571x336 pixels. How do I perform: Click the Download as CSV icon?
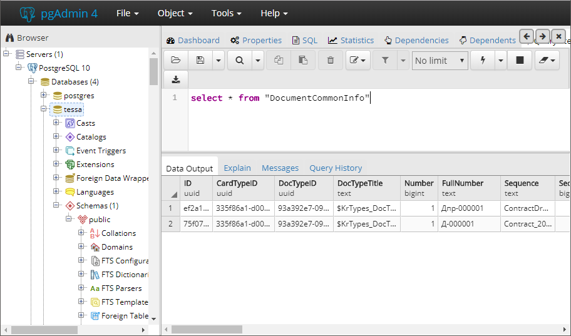[176, 79]
